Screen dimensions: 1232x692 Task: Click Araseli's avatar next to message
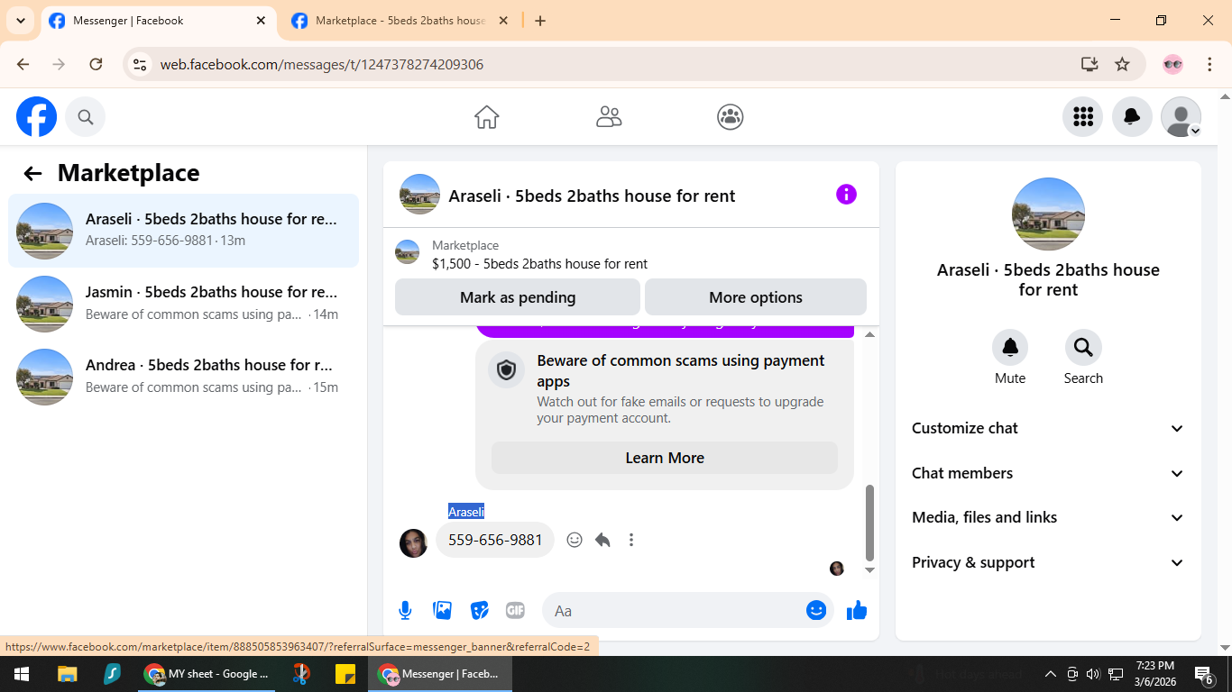[x=413, y=543]
